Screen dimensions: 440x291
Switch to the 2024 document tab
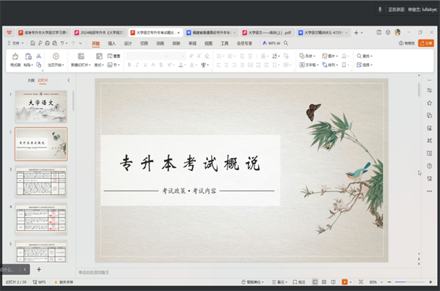pos(100,32)
